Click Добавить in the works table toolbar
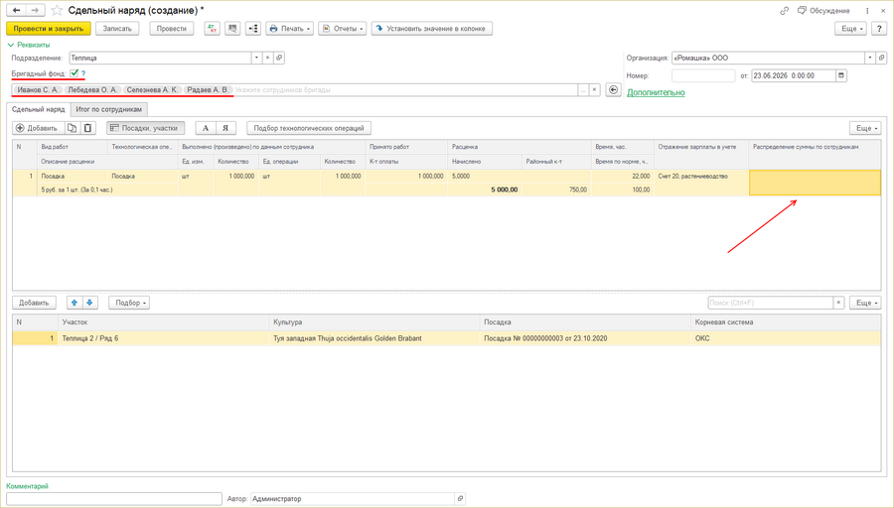The height and width of the screenshot is (508, 894). coord(38,128)
